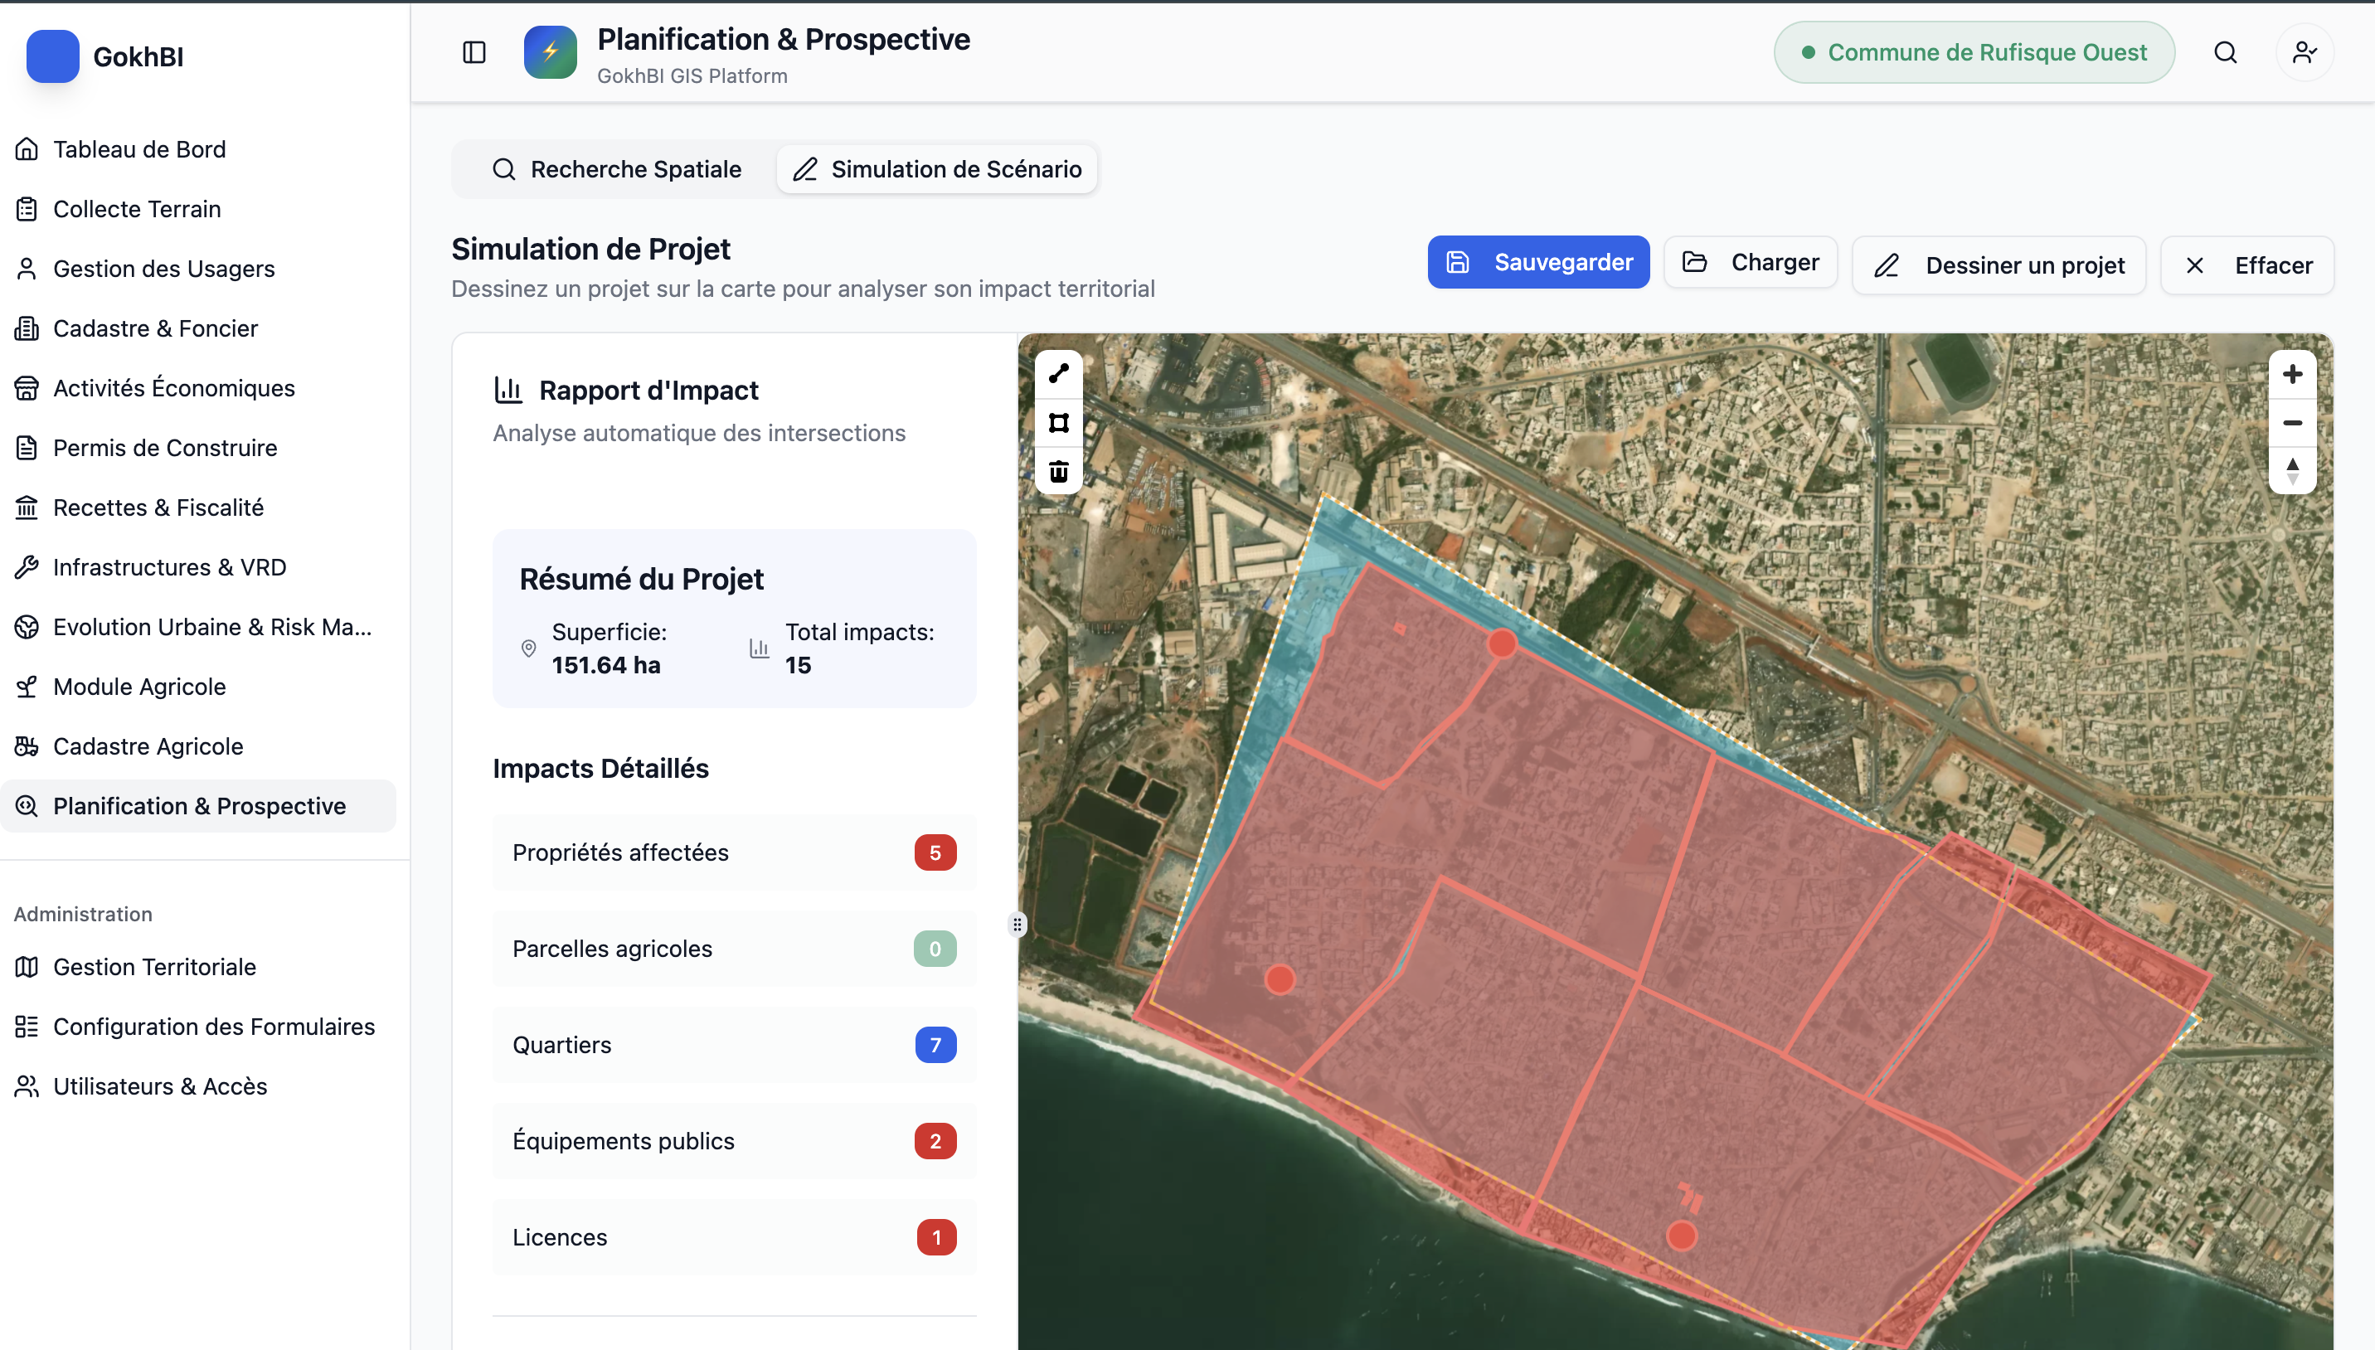Click the trash icon to delete drawn shapes
The width and height of the screenshot is (2375, 1350).
[x=1057, y=471]
